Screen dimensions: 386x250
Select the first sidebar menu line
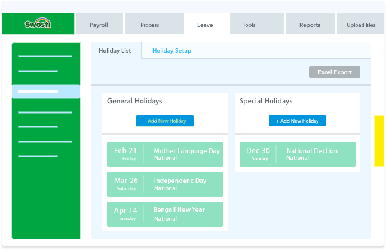pos(45,56)
